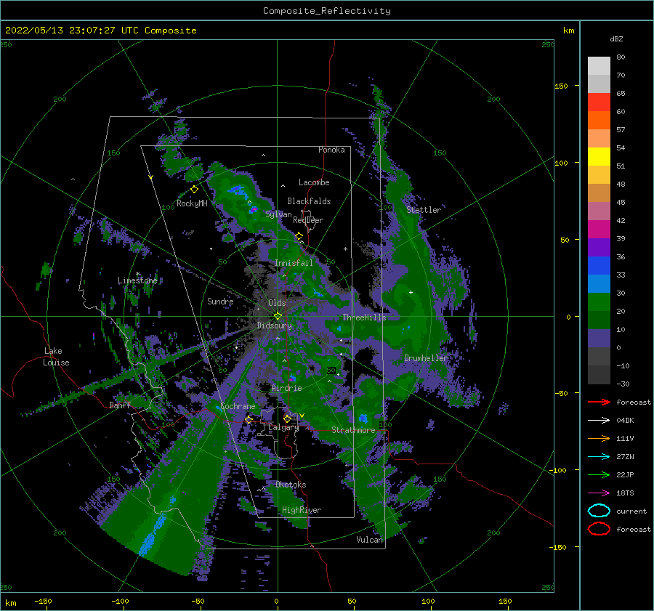Pick the bright blue swatch between 33 and 30 dBZ
This screenshot has height=611, width=654.
pyautogui.click(x=599, y=283)
